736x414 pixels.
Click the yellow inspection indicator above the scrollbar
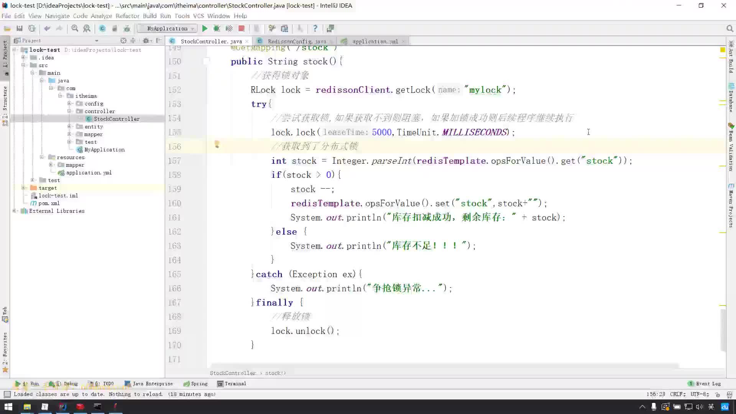tap(723, 50)
